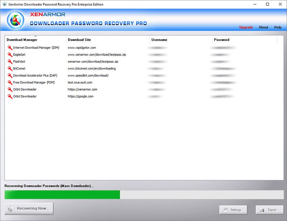
Task: Click the BitComet entry key icon
Action: [x=10, y=69]
